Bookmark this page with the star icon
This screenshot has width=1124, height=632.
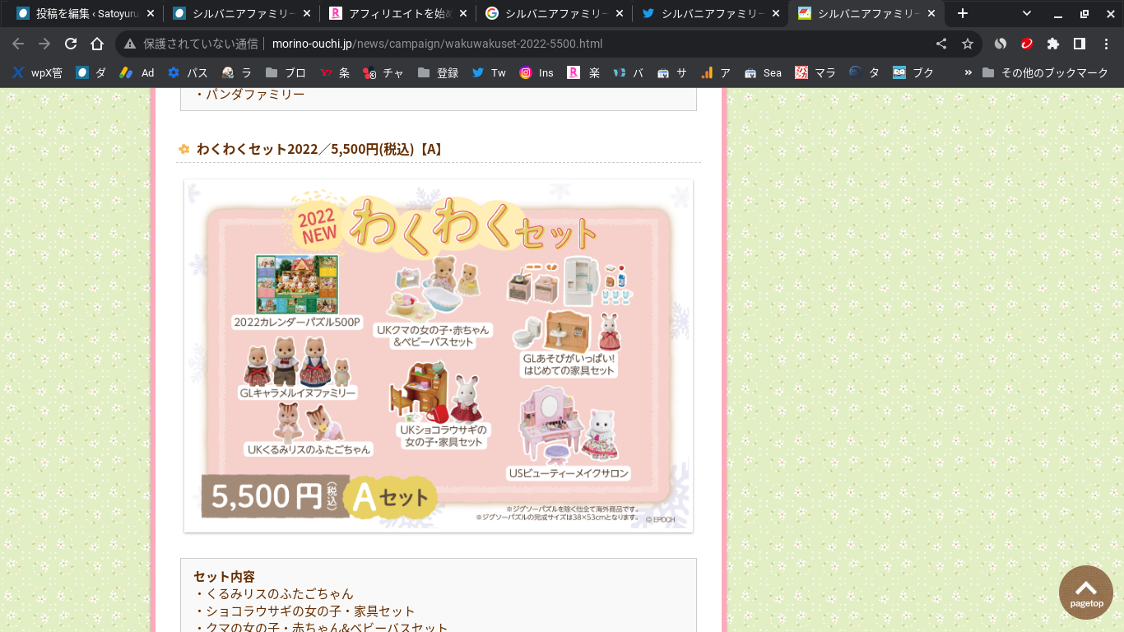968,44
